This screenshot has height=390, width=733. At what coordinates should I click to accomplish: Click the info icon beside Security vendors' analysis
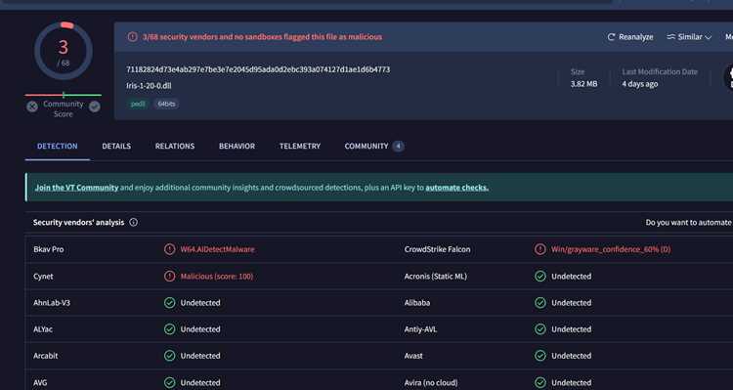tap(133, 223)
